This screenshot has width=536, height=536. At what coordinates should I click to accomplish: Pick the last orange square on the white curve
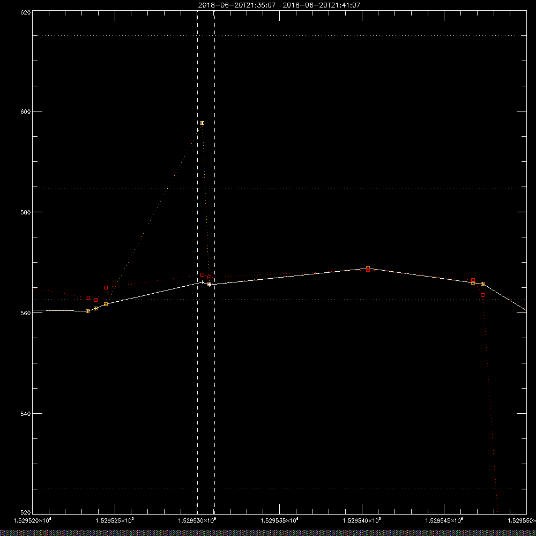(x=483, y=284)
